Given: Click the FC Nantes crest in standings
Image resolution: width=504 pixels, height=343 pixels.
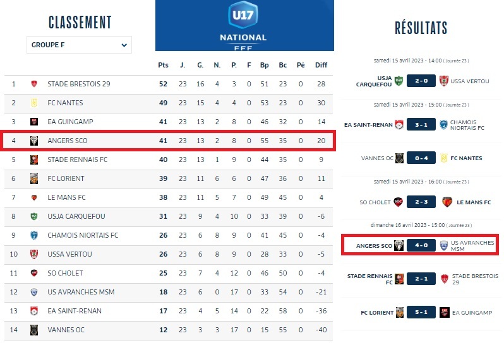Looking at the screenshot, I should 34,103.
